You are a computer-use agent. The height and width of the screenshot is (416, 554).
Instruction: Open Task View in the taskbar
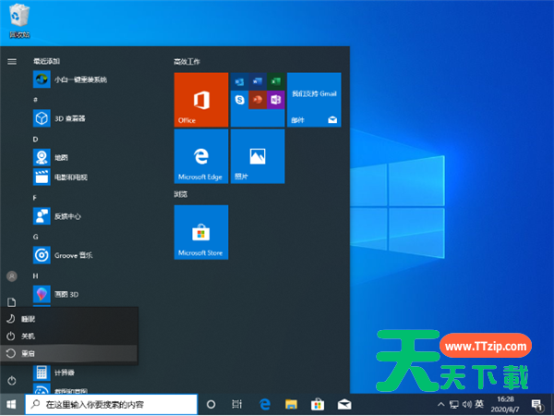pyautogui.click(x=237, y=405)
